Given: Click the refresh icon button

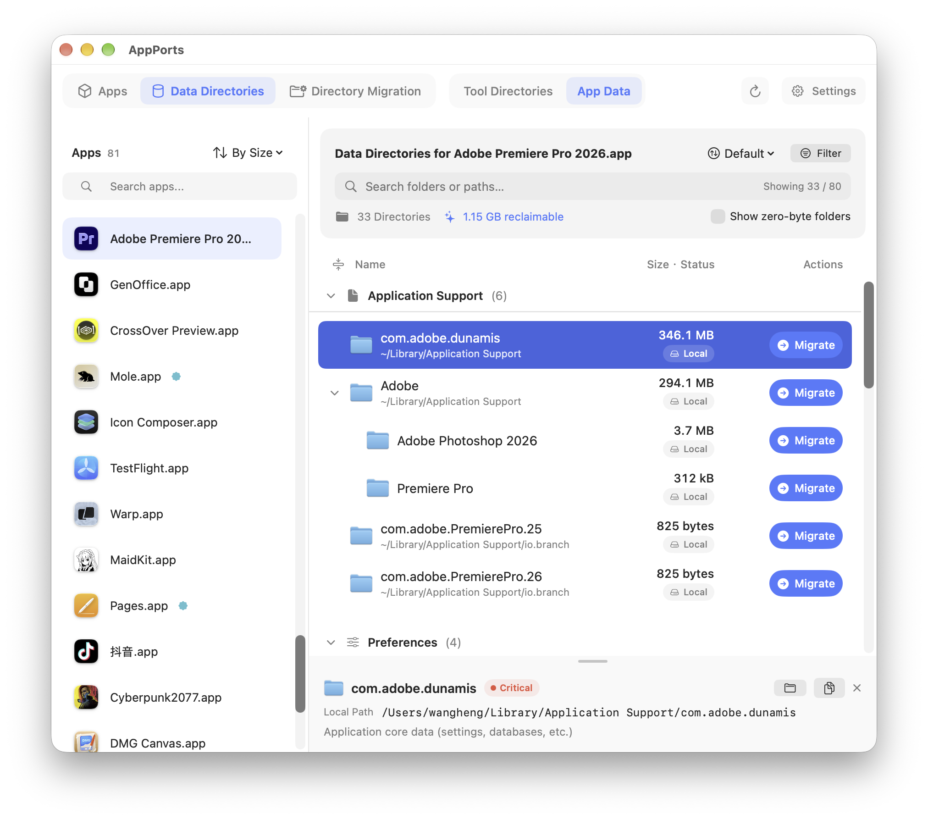Looking at the screenshot, I should point(755,91).
